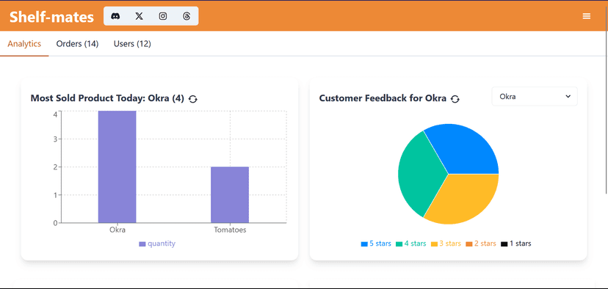
Task: Toggle the 5 stars legend item
Action: pos(376,244)
